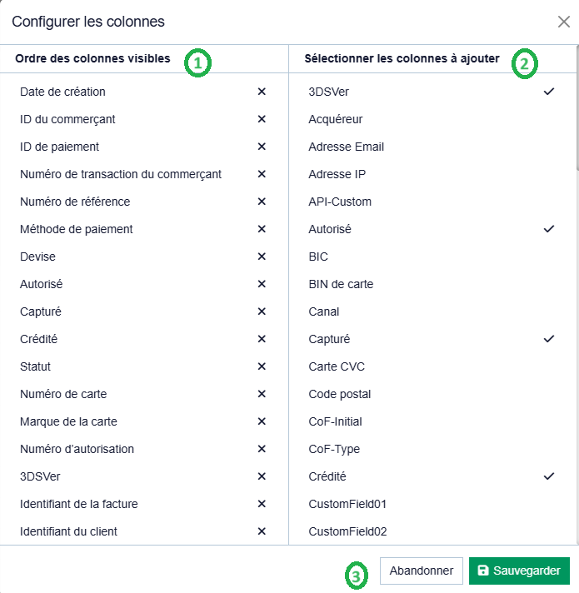The height and width of the screenshot is (593, 579).
Task: Click X beside Statut column
Action: point(262,366)
